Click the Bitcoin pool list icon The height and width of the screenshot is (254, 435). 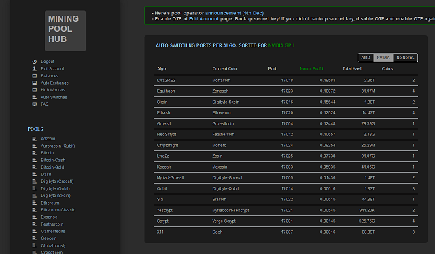(35, 153)
